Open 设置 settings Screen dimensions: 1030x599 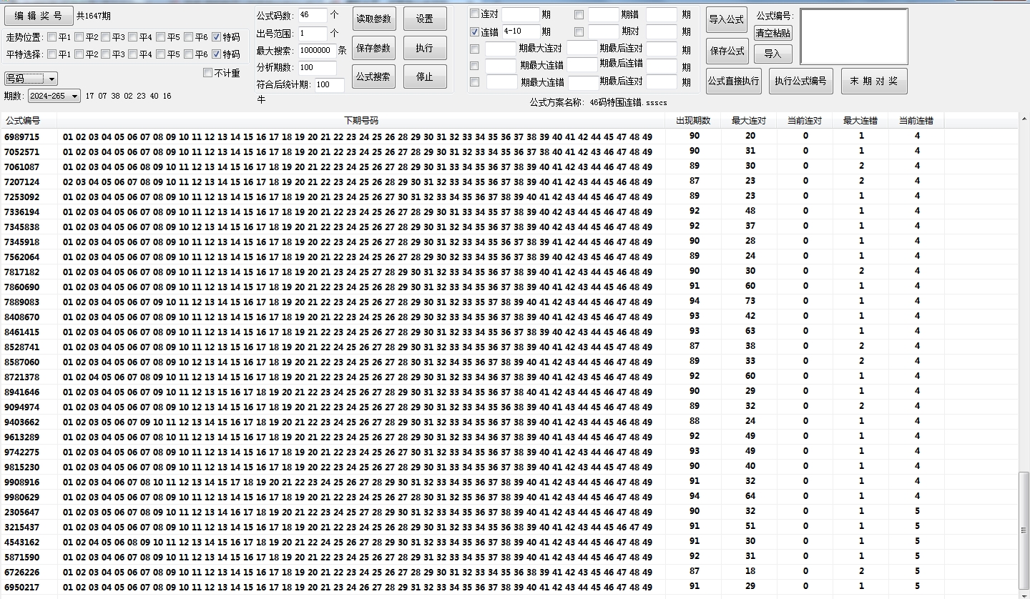click(425, 19)
